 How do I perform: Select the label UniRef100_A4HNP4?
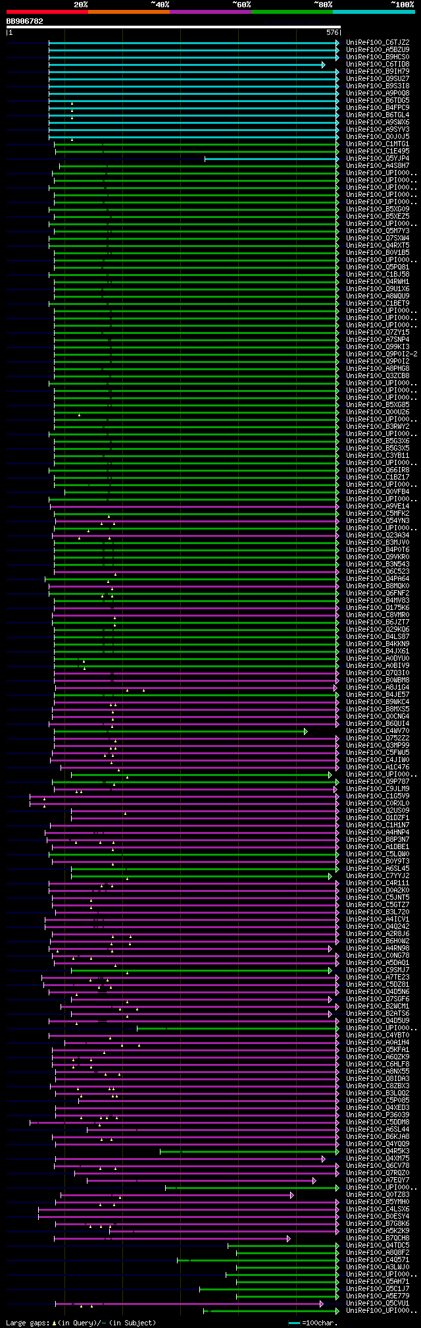pyautogui.click(x=378, y=833)
